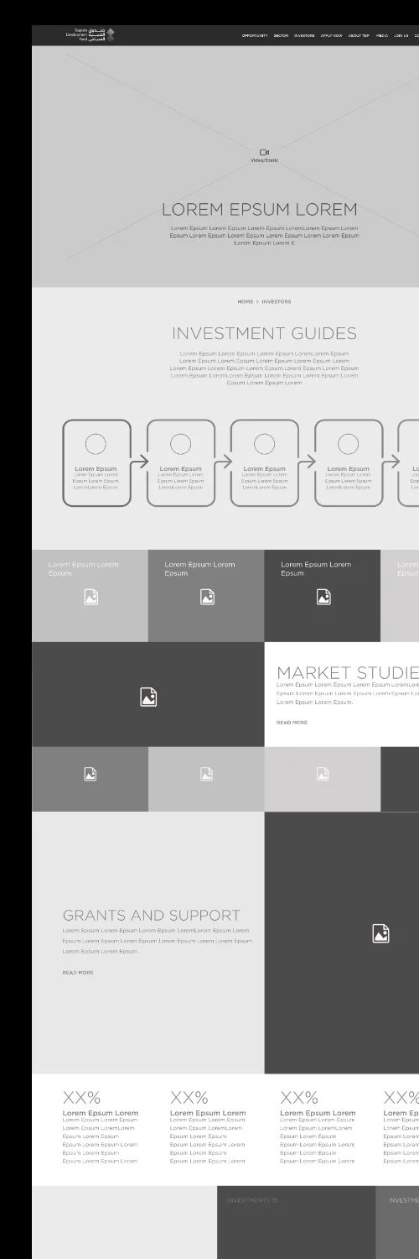Viewport: 419px width, 1259px height.
Task: Click the Media navigation item
Action: (x=382, y=36)
